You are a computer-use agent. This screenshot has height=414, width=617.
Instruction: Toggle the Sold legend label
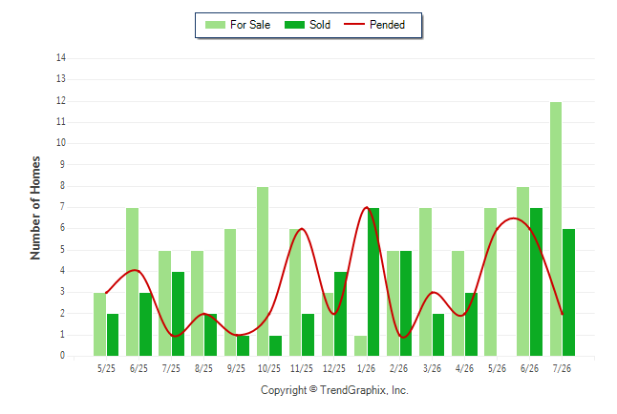pyautogui.click(x=320, y=25)
